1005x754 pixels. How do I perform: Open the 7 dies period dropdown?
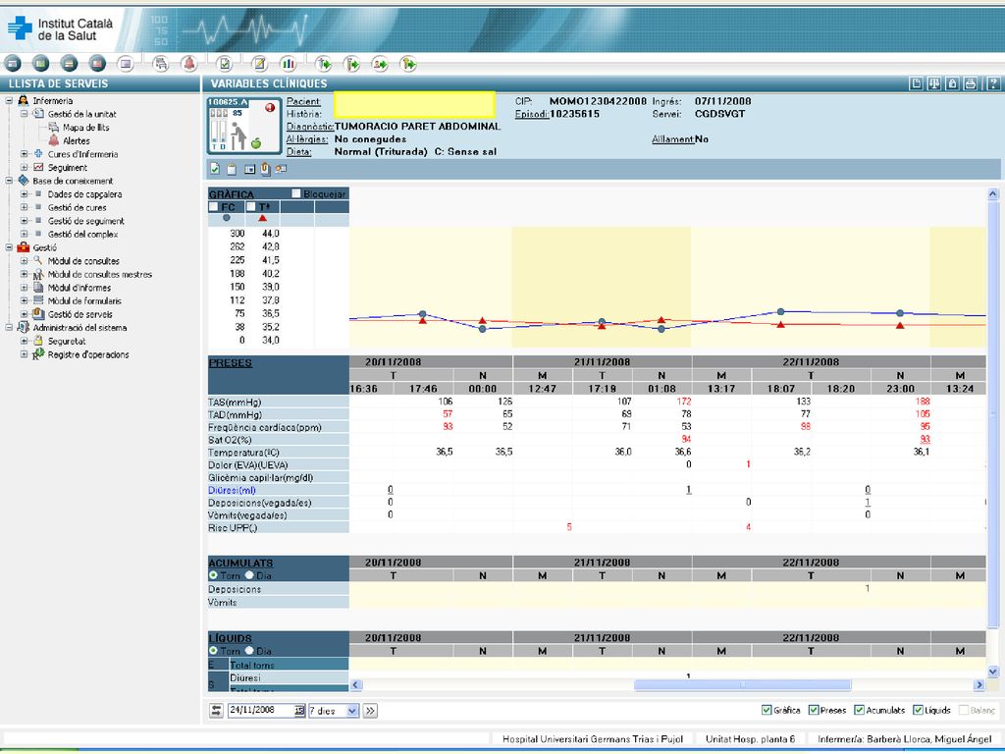(x=351, y=711)
